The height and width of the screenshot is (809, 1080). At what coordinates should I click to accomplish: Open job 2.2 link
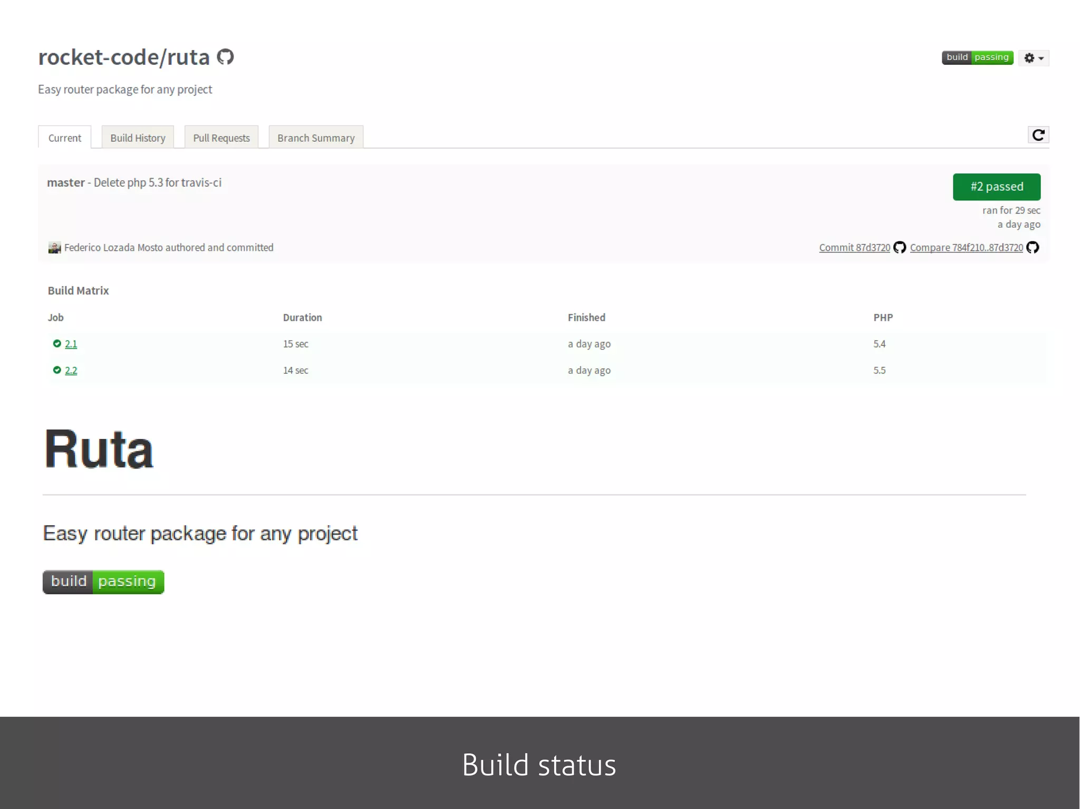point(71,370)
